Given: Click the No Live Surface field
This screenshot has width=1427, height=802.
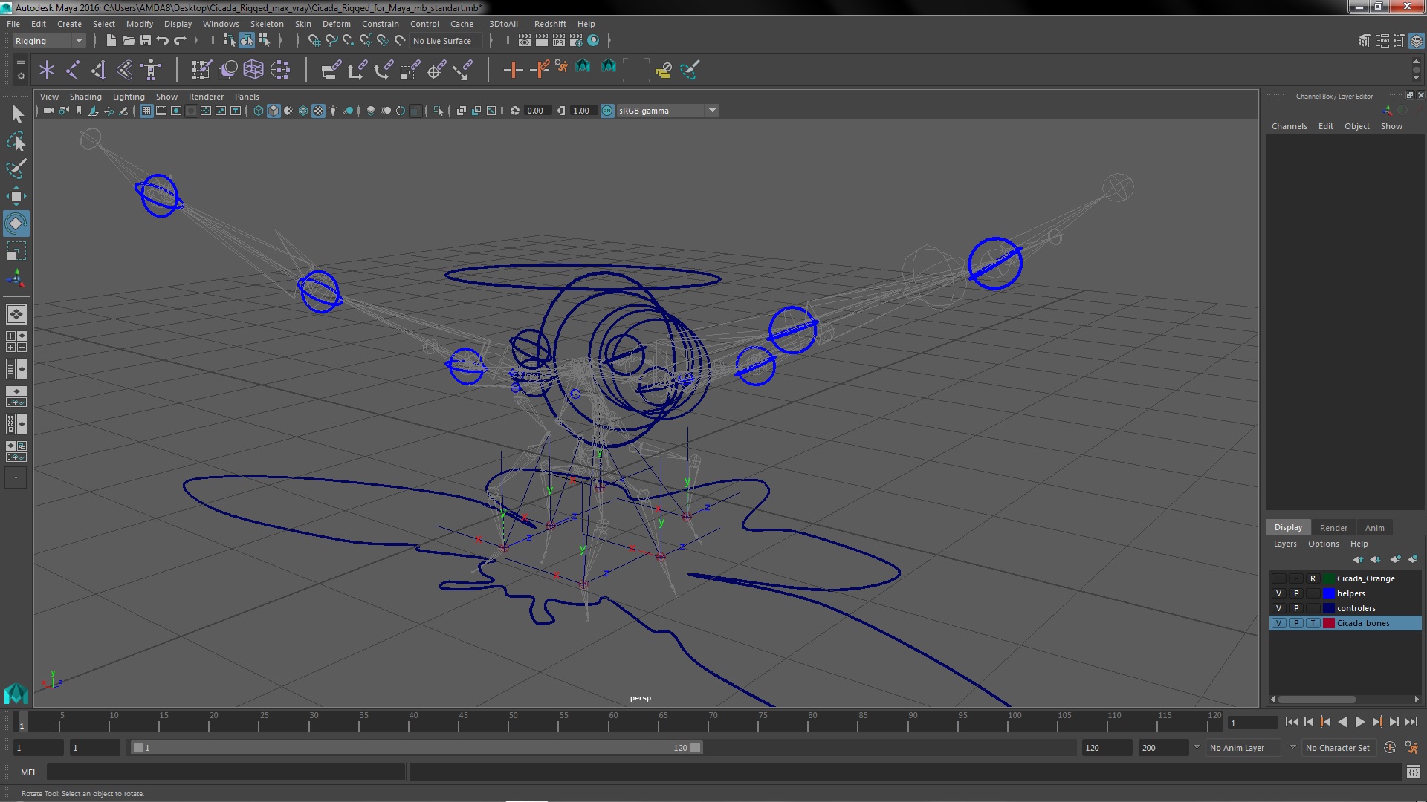Looking at the screenshot, I should (446, 41).
